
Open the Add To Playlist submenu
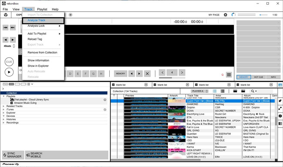pyautogui.click(x=43, y=33)
